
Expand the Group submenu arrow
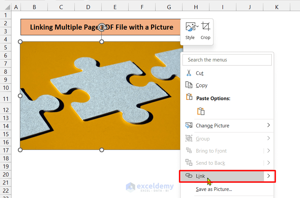(269, 138)
